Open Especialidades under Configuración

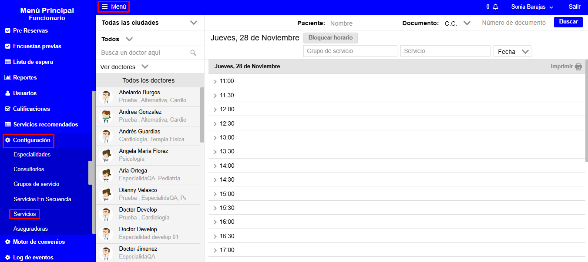click(32, 155)
